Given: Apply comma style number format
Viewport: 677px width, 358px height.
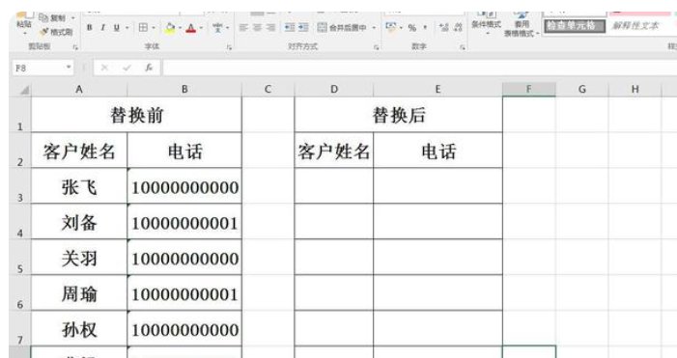Looking at the screenshot, I should [425, 28].
